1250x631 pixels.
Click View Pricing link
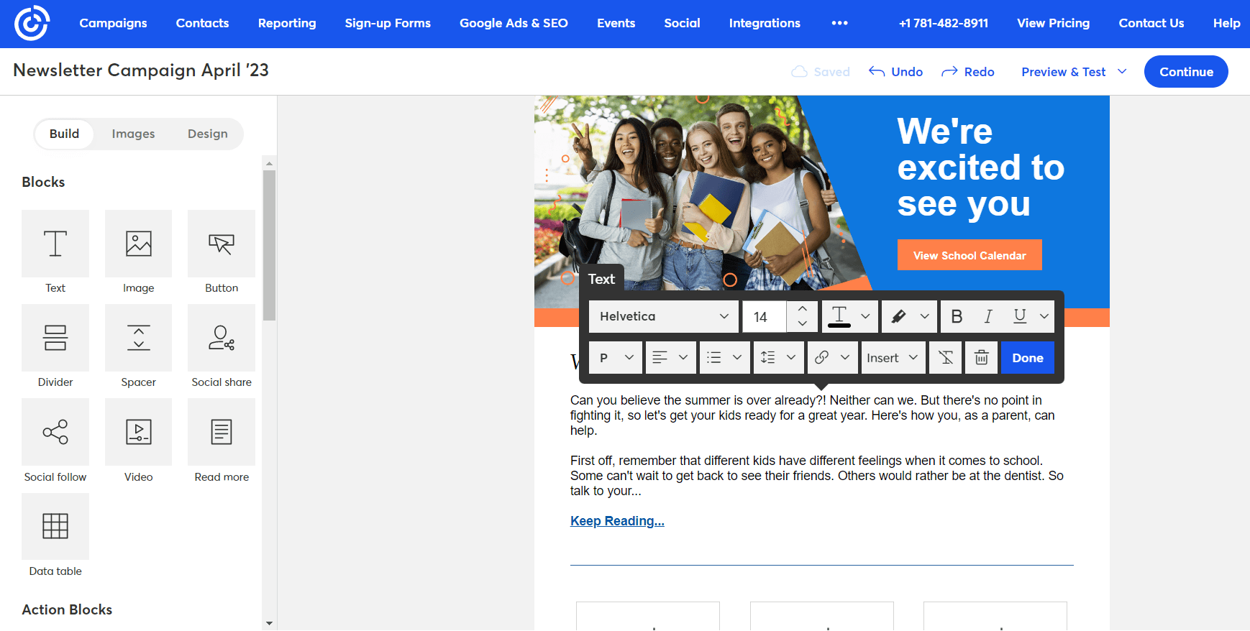coord(1053,23)
